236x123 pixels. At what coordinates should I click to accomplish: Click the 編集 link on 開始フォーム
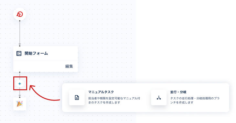click(x=69, y=66)
